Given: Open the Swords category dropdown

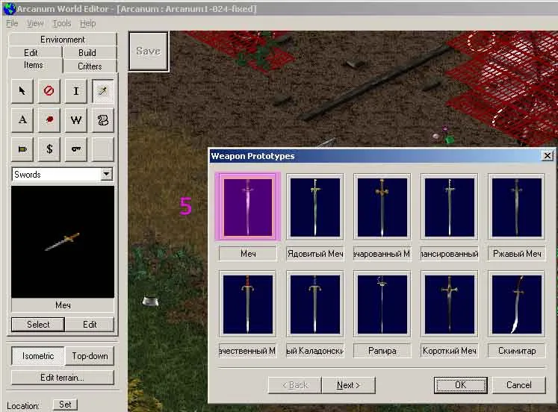Looking at the screenshot, I should pyautogui.click(x=106, y=174).
